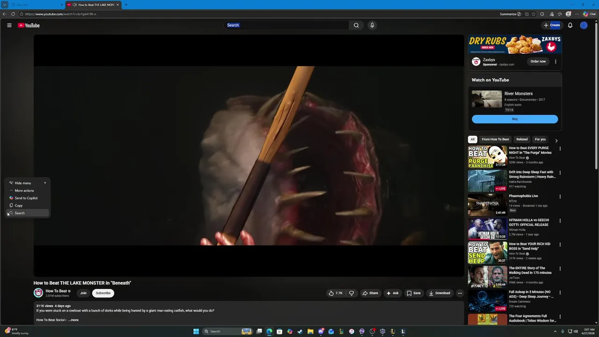
Task: Choose Search in context menu
Action: click(27, 213)
